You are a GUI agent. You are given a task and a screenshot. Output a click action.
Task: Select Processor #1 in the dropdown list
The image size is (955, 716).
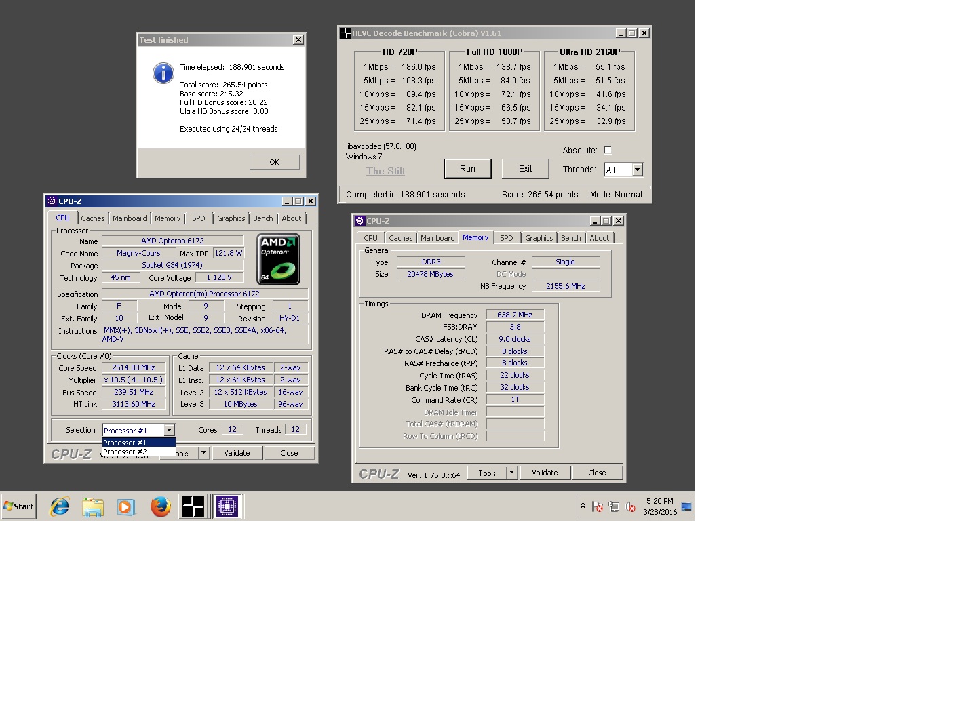138,443
